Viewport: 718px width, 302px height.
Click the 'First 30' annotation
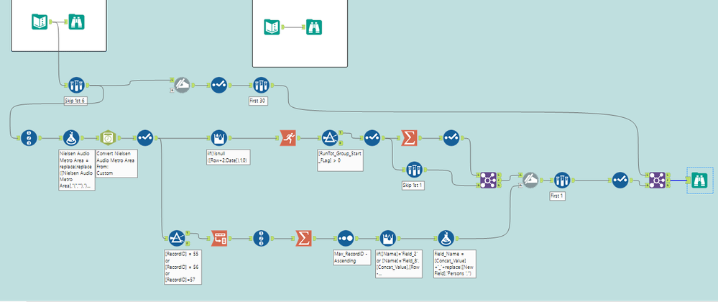click(x=258, y=101)
